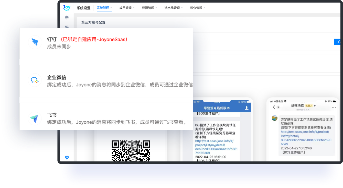
Task: Click the 2022-04-22 16:52:46 timestamp
Action: point(296,148)
